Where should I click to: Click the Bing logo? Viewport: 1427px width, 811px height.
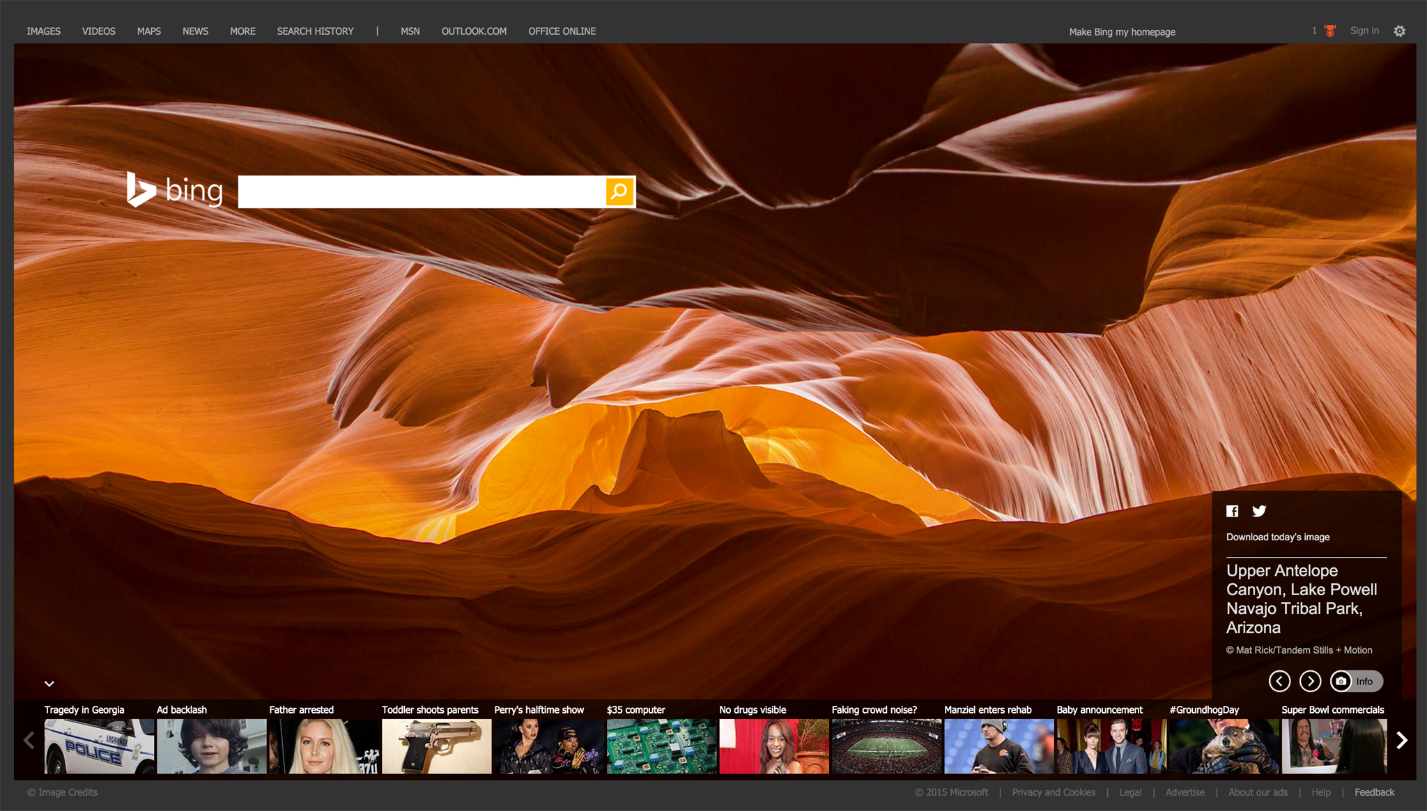(x=175, y=190)
